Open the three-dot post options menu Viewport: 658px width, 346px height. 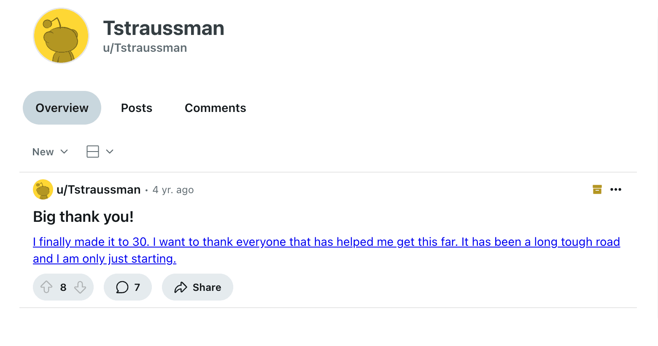click(x=616, y=189)
